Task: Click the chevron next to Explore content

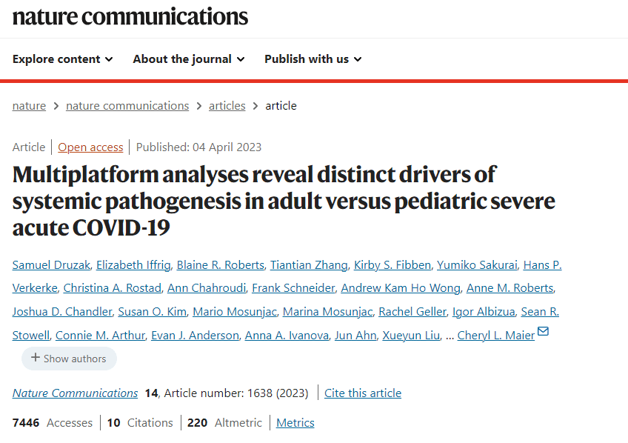Action: click(x=109, y=59)
